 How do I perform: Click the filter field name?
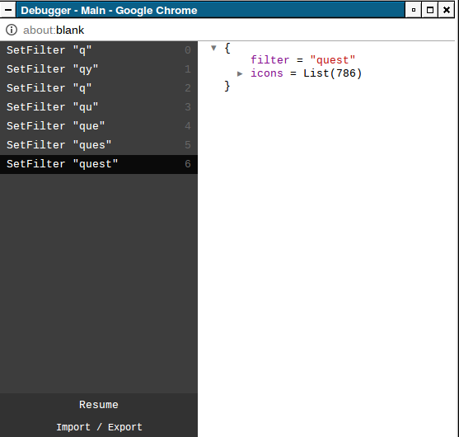pos(270,60)
